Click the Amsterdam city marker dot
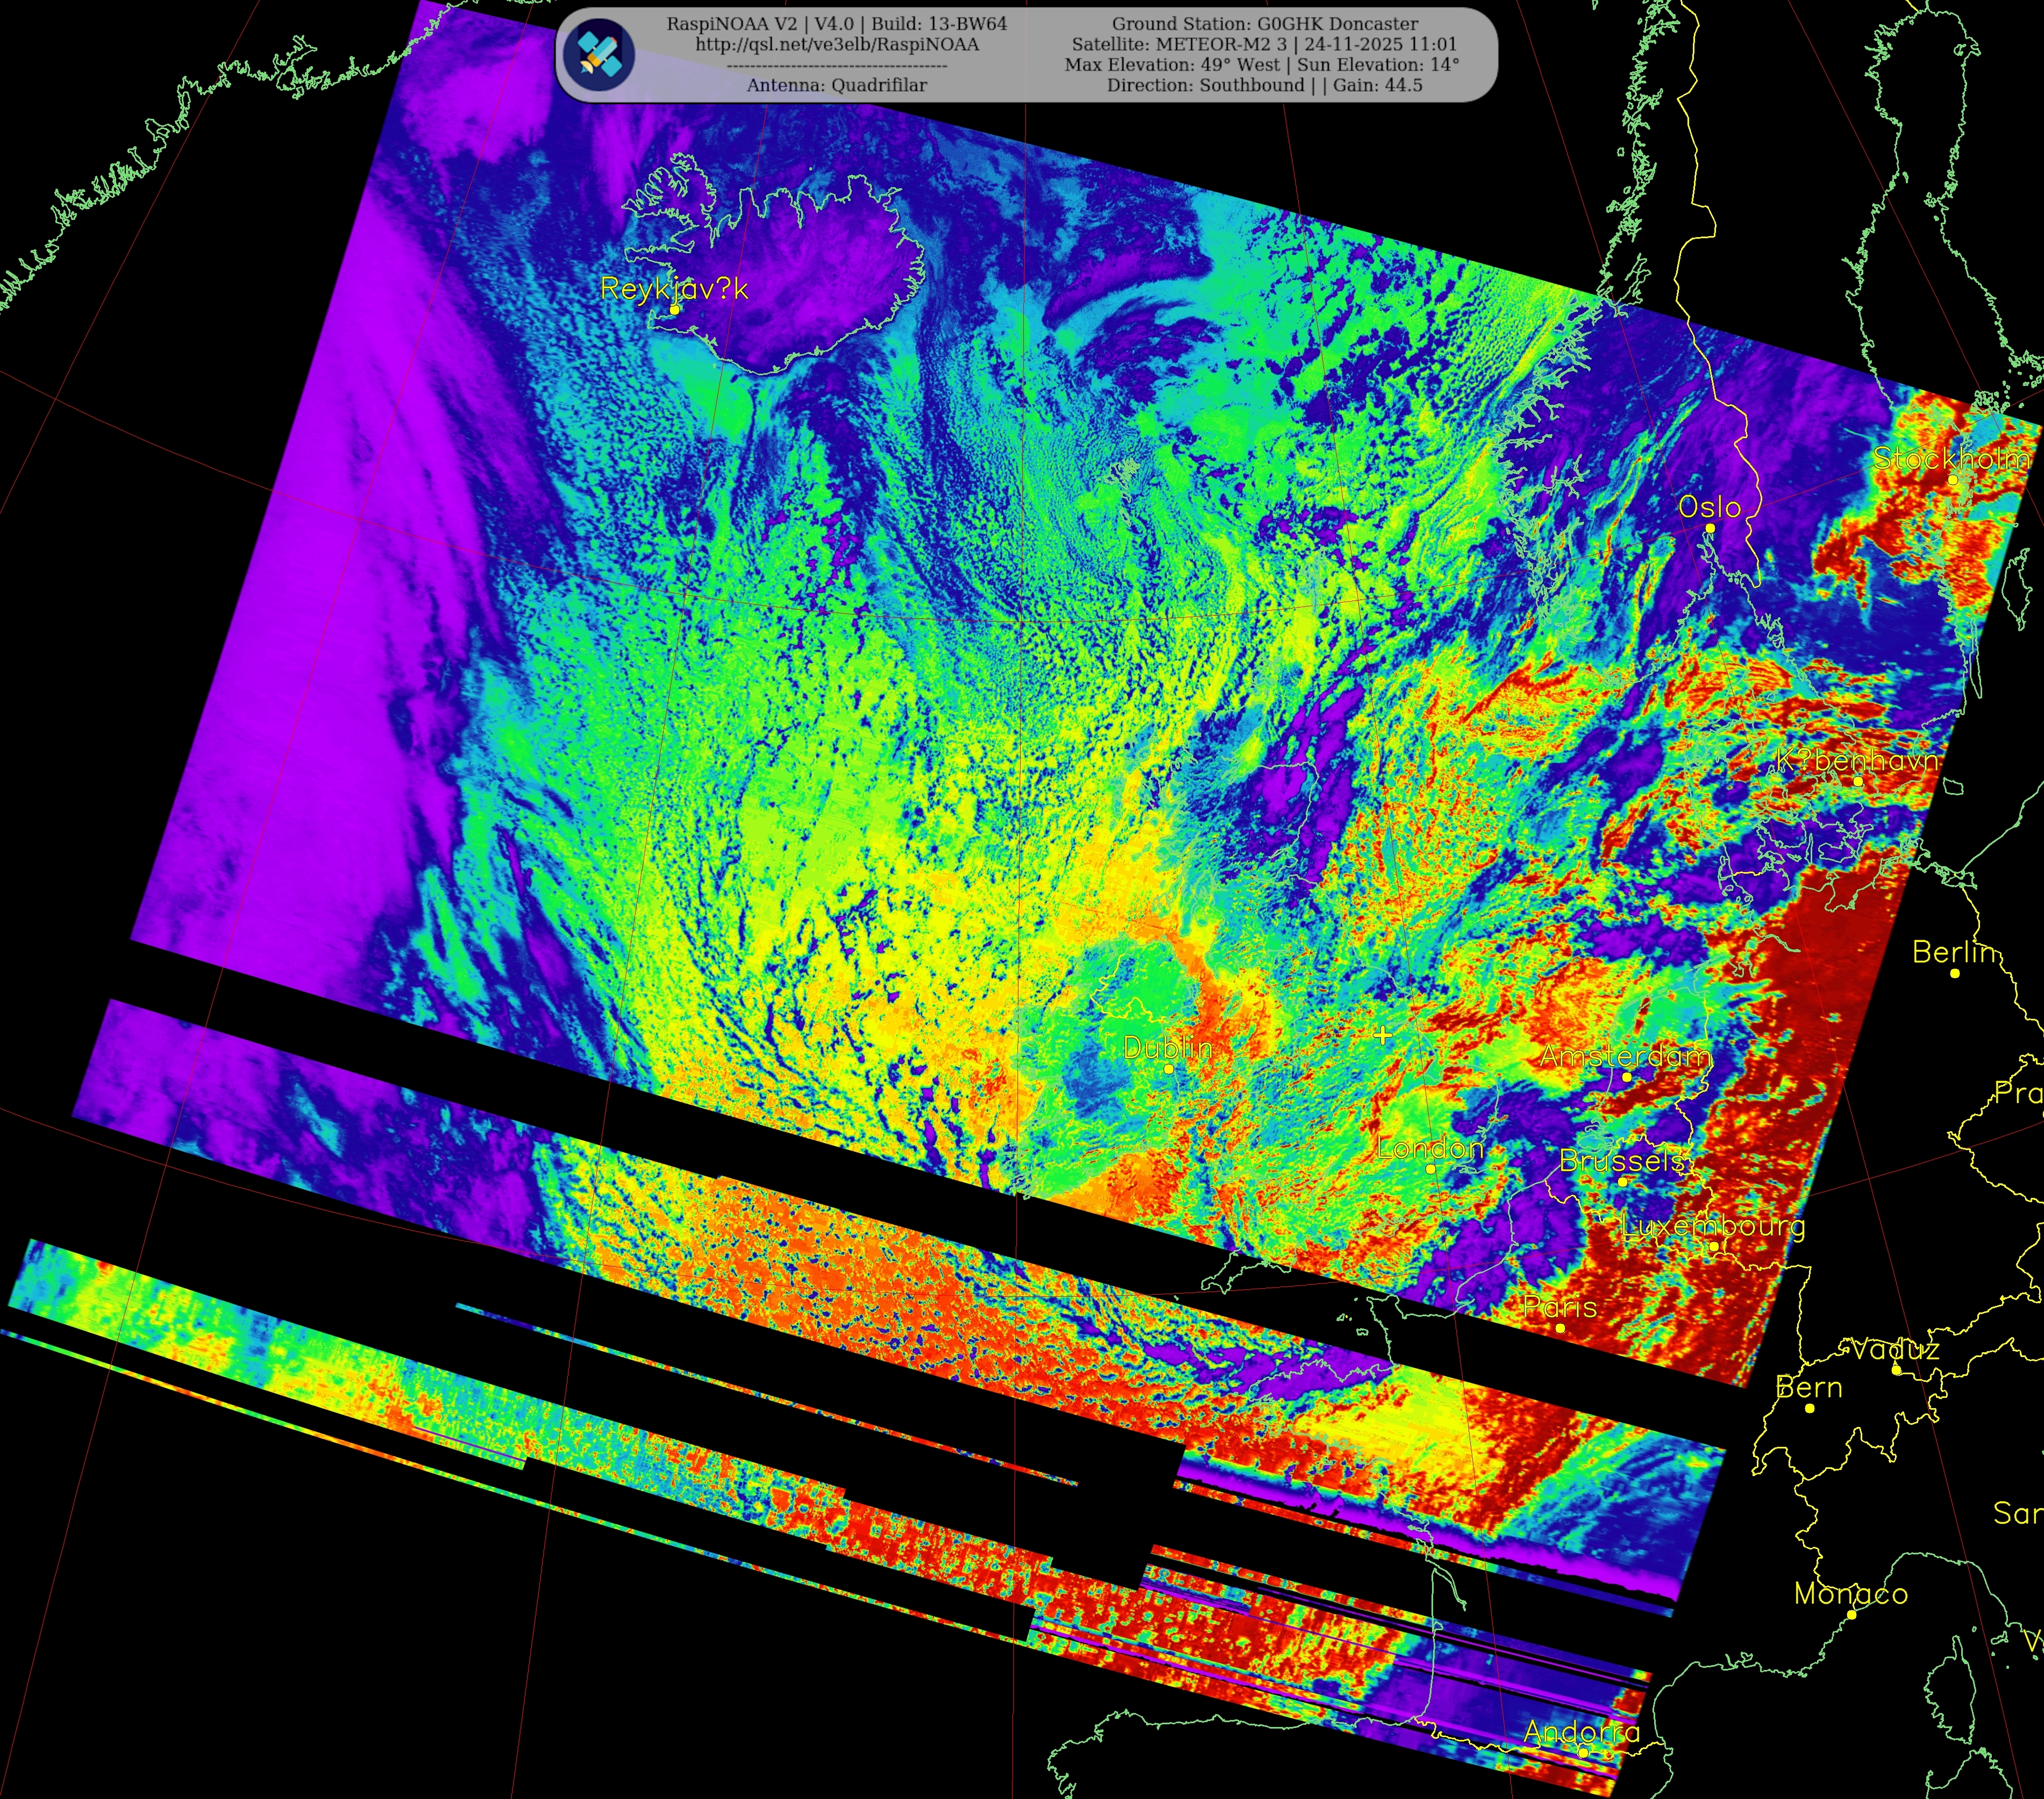The width and height of the screenshot is (2044, 1799). point(1627,1077)
